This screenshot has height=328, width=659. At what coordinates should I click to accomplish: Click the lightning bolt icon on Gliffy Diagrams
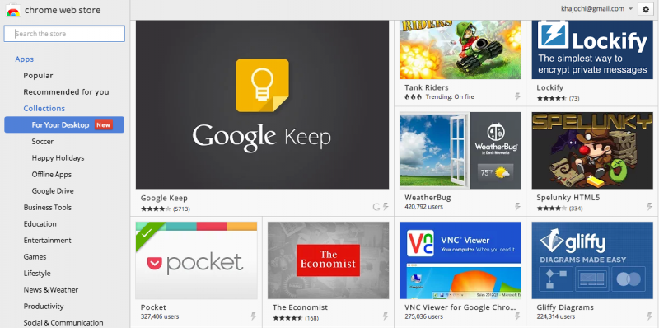tap(650, 316)
